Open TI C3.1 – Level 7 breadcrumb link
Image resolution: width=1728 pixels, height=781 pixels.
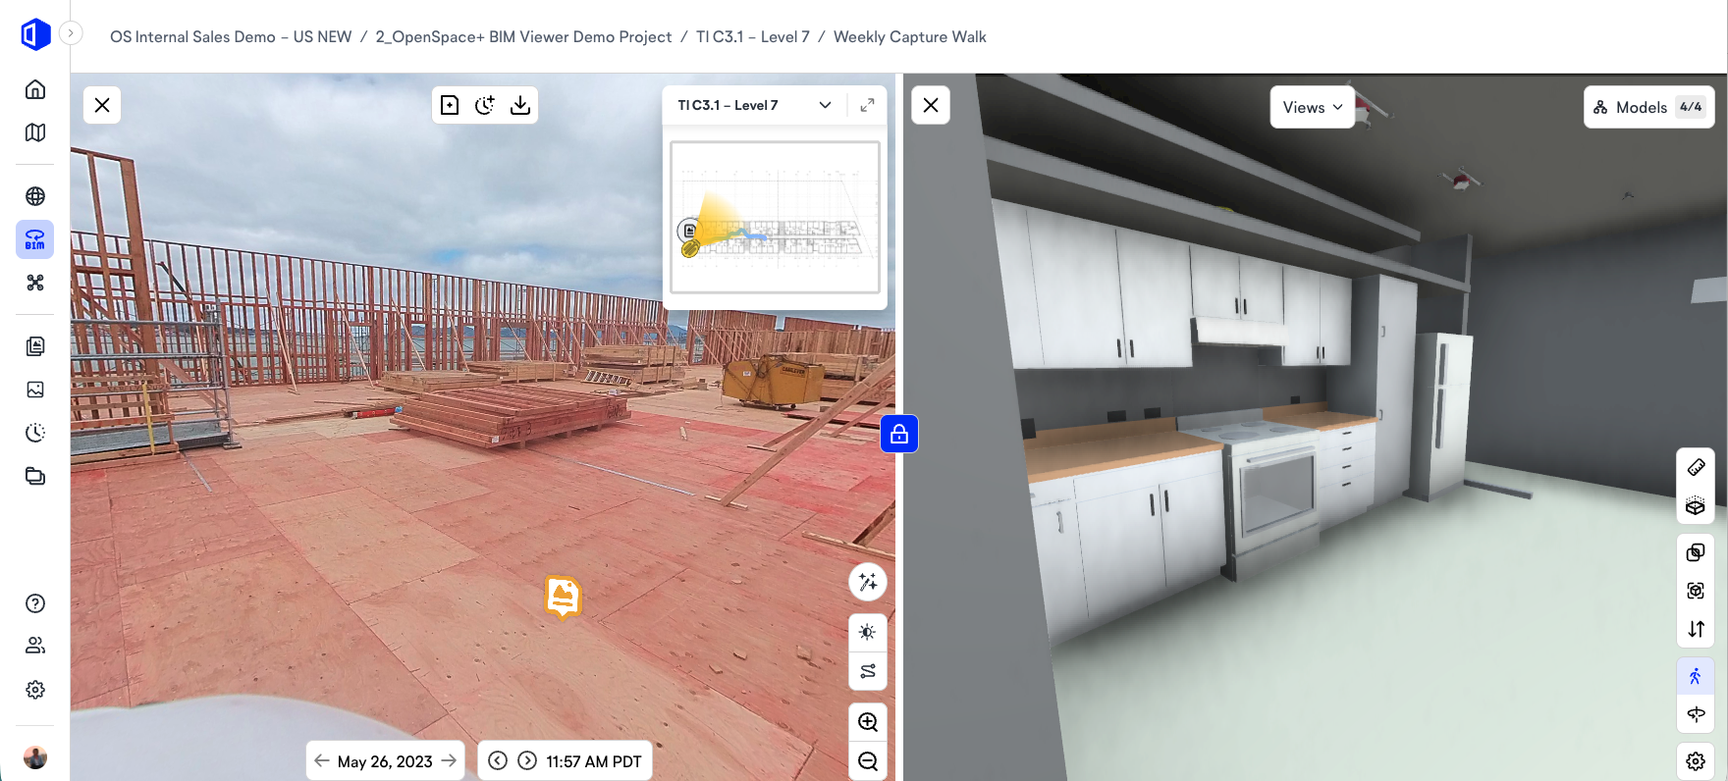pyautogui.click(x=753, y=36)
